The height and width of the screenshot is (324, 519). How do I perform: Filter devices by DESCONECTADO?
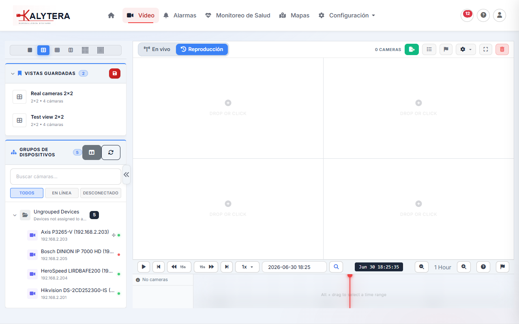pyautogui.click(x=101, y=193)
